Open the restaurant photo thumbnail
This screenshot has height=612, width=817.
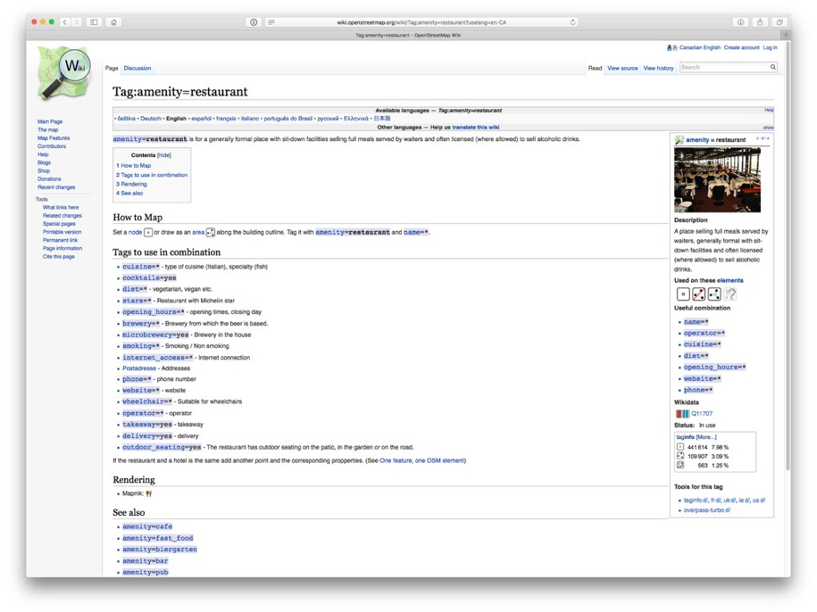(x=717, y=179)
